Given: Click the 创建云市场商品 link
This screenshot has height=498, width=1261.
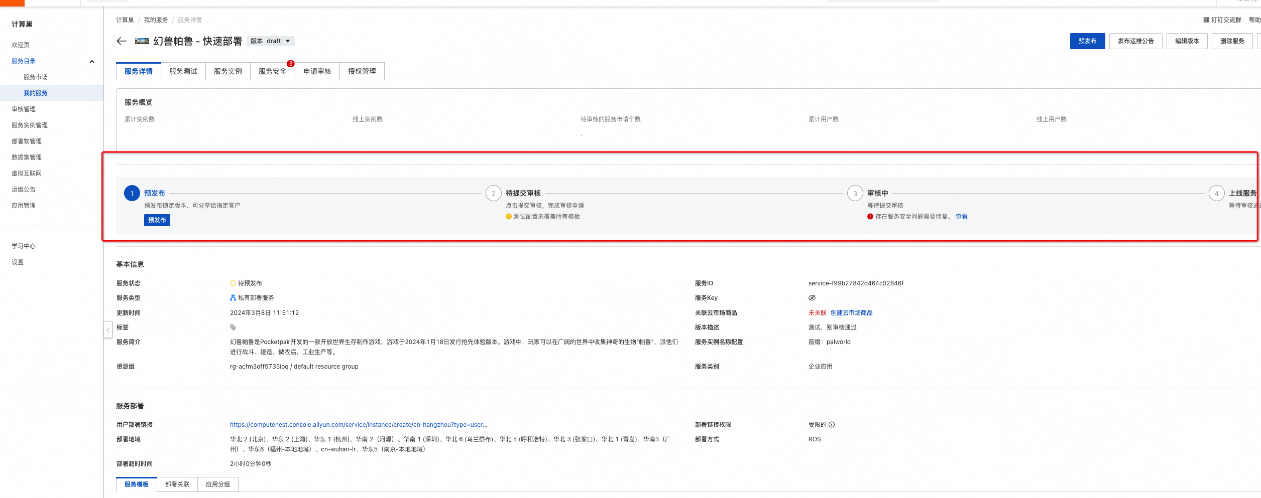Looking at the screenshot, I should point(852,313).
